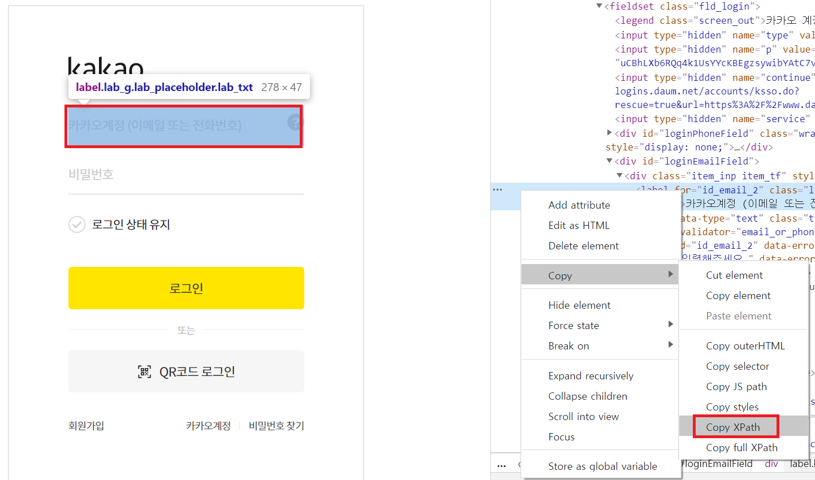The height and width of the screenshot is (480, 815).
Task: Toggle the 로그인 상태 유지 checkbox
Action: pos(77,224)
